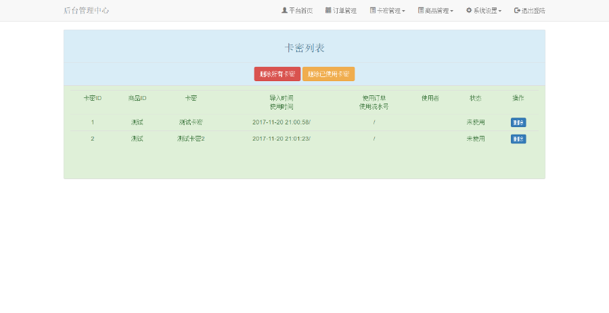Screen dimensions: 609x313
Task: Select the card key cell 测试卡密2
Action: tap(191, 139)
